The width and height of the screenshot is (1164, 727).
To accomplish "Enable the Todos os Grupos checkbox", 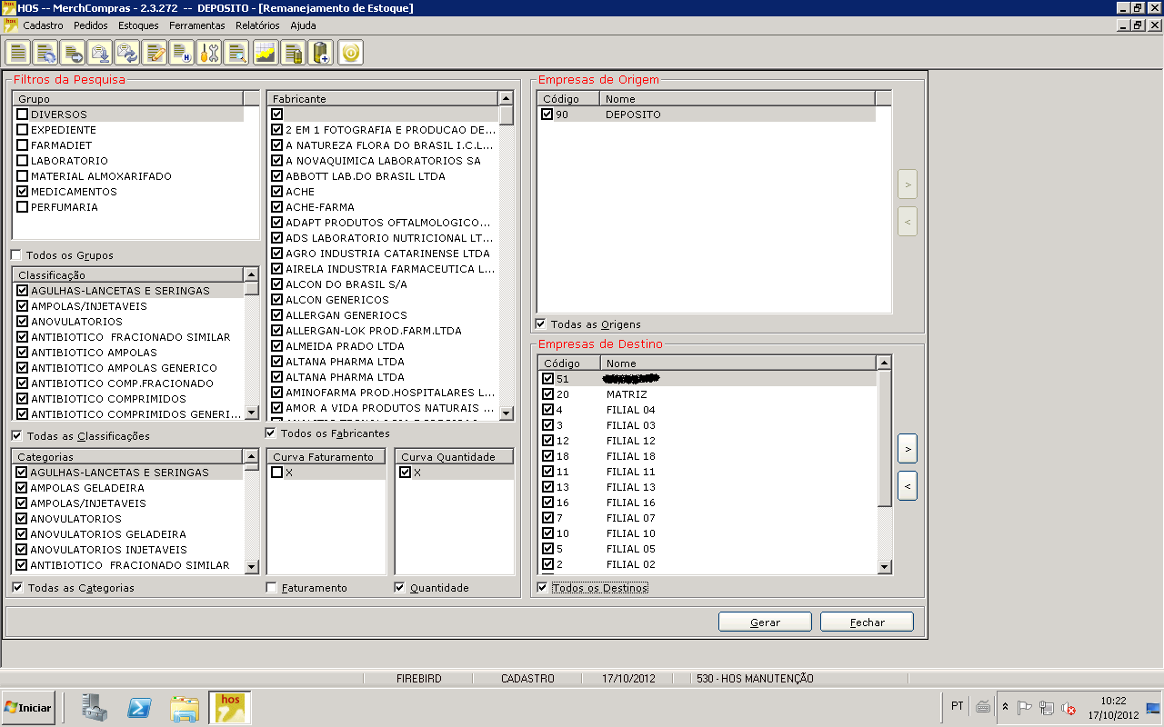I will coord(16,255).
